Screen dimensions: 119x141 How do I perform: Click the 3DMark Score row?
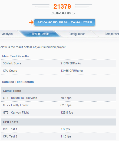tap(59, 63)
